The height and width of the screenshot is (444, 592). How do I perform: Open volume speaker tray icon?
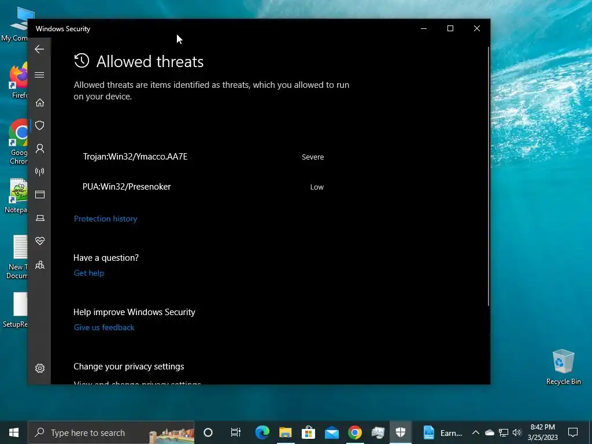point(517,432)
